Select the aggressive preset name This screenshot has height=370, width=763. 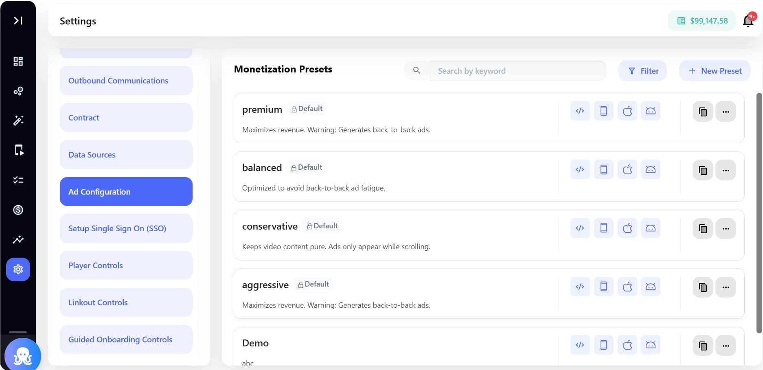[x=265, y=285]
